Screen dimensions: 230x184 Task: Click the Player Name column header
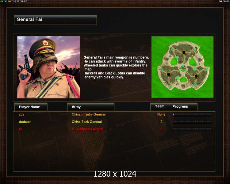pos(31,107)
